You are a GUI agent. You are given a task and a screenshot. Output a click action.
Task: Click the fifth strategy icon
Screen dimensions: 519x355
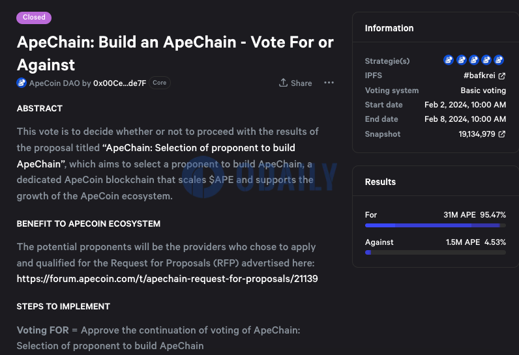pyautogui.click(x=499, y=60)
